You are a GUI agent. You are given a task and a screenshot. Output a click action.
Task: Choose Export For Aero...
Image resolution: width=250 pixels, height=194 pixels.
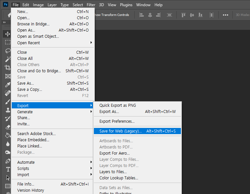tap(138, 153)
